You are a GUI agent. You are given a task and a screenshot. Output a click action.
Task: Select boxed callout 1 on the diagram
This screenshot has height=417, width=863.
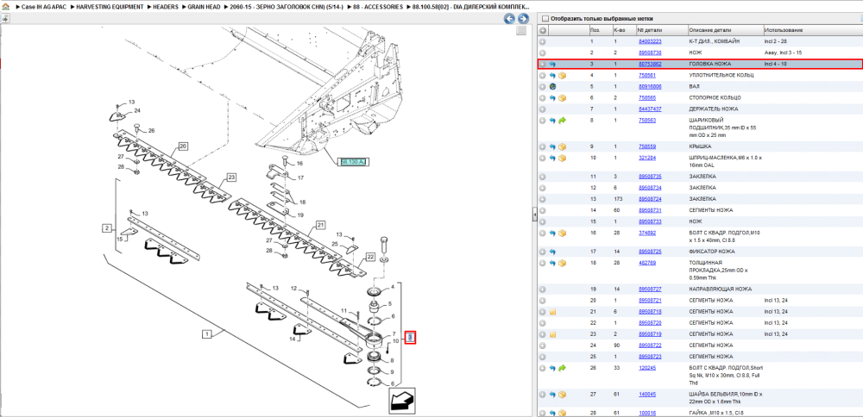(x=207, y=333)
